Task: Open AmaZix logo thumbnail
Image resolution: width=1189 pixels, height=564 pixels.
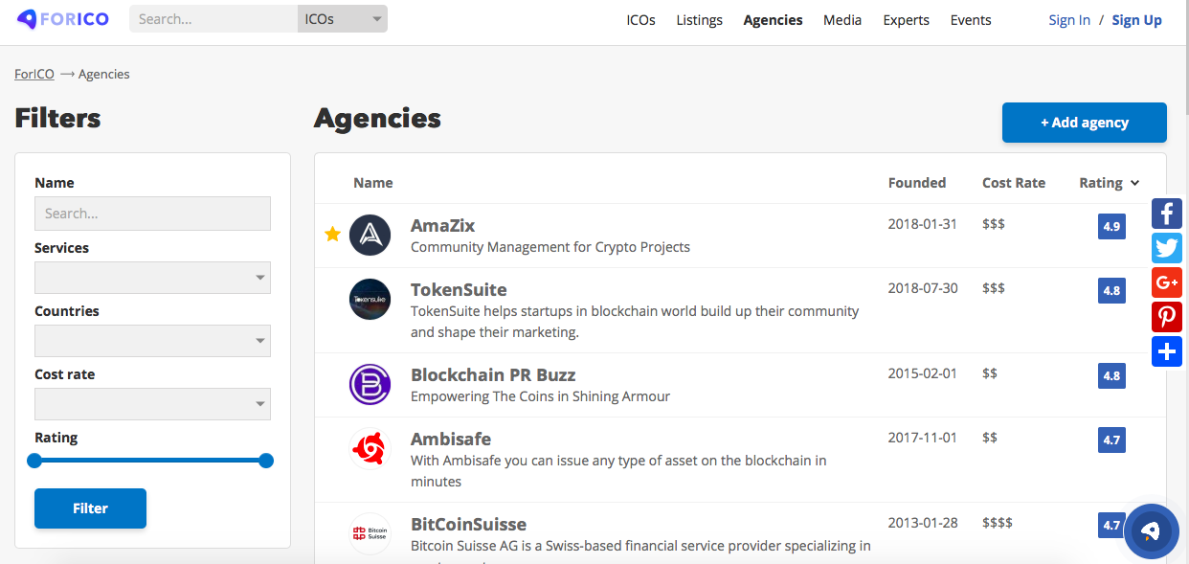Action: tap(370, 235)
